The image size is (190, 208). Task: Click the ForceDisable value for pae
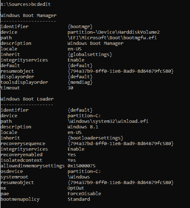(84, 194)
